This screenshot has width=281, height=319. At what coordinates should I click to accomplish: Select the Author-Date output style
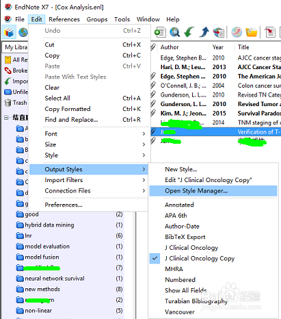tap(213, 227)
